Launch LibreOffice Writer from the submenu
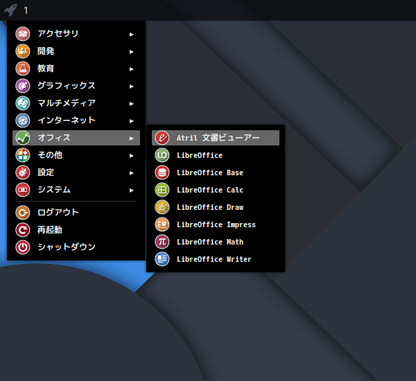The image size is (416, 381). pos(216,259)
